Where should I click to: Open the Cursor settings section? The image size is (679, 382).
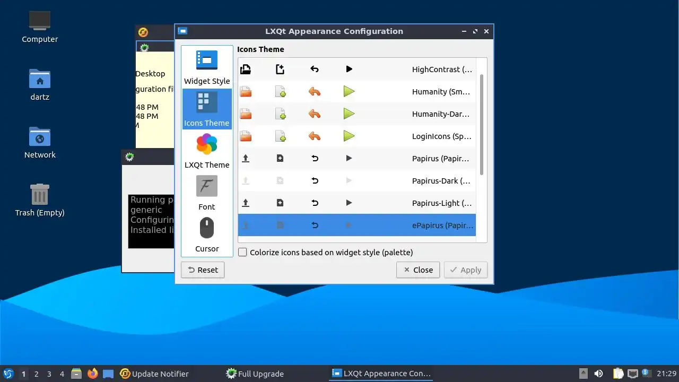pyautogui.click(x=207, y=235)
